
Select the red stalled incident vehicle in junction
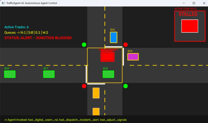point(107,57)
